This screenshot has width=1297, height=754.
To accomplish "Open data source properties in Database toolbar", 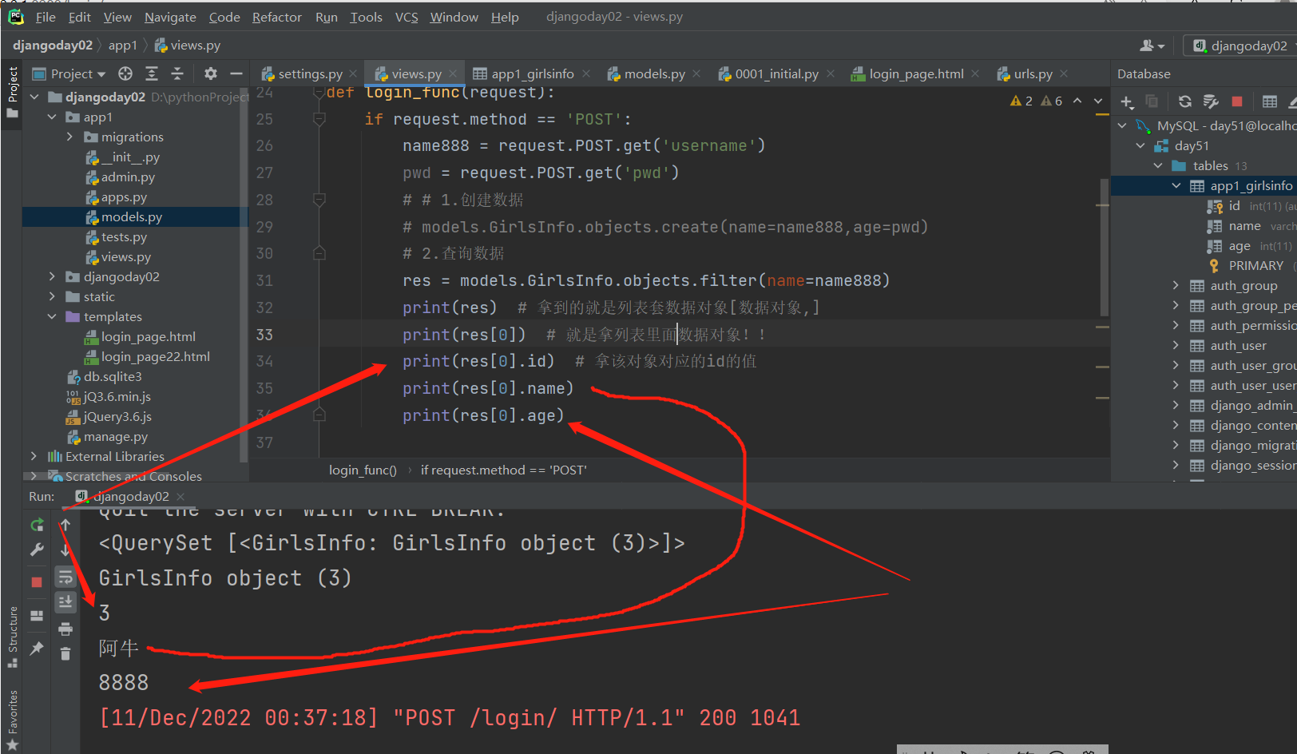I will point(1211,101).
